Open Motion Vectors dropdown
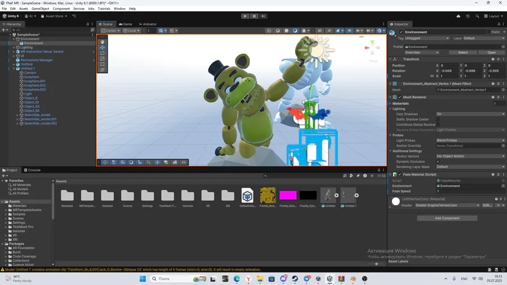507x285 pixels. 470,157
